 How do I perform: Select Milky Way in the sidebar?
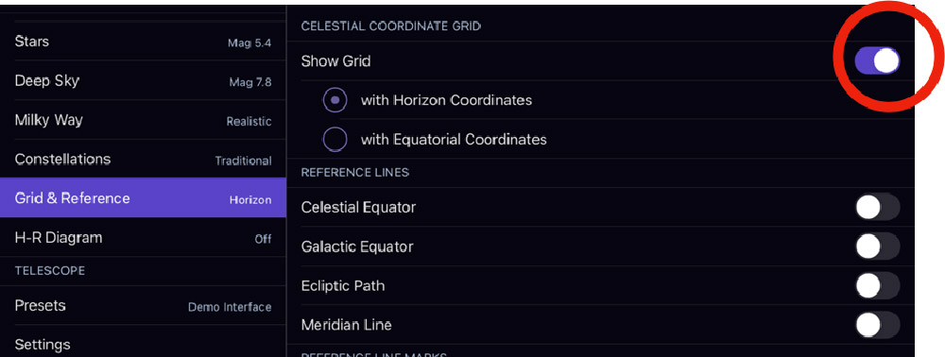click(x=143, y=120)
